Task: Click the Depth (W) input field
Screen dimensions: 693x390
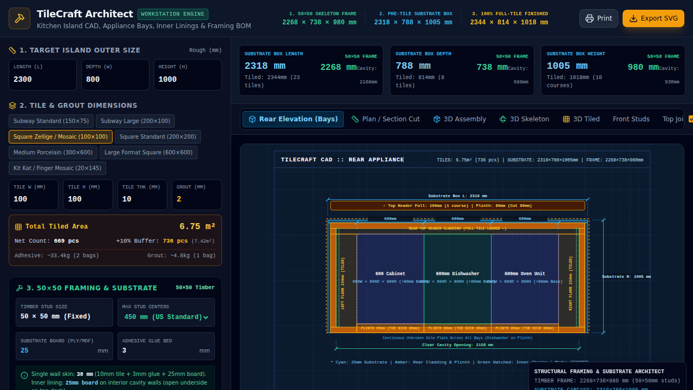Action: click(115, 80)
